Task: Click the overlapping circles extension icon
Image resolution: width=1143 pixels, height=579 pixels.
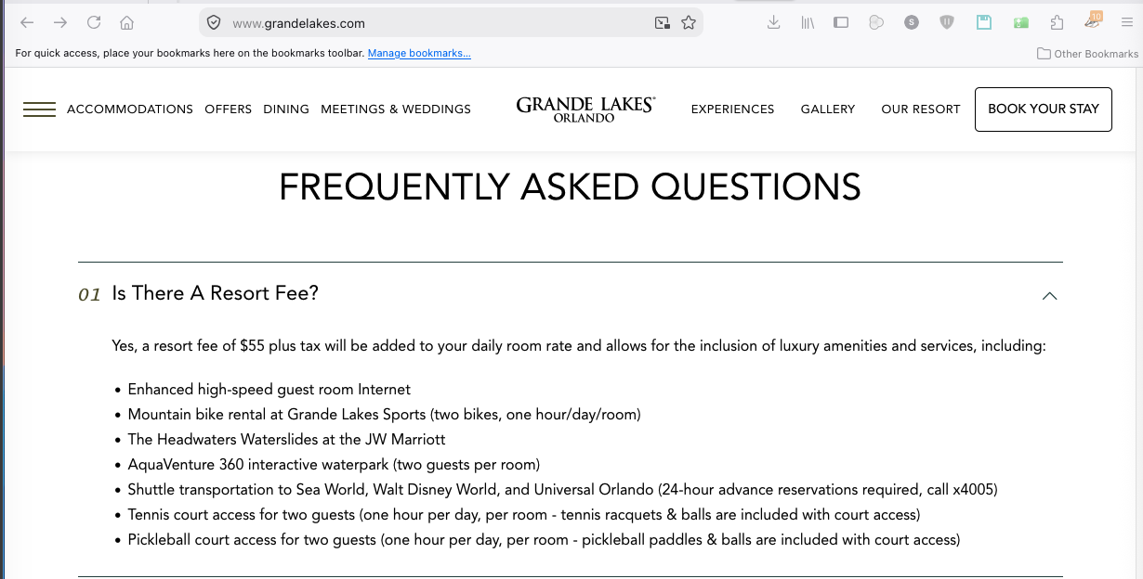Action: pyautogui.click(x=875, y=22)
